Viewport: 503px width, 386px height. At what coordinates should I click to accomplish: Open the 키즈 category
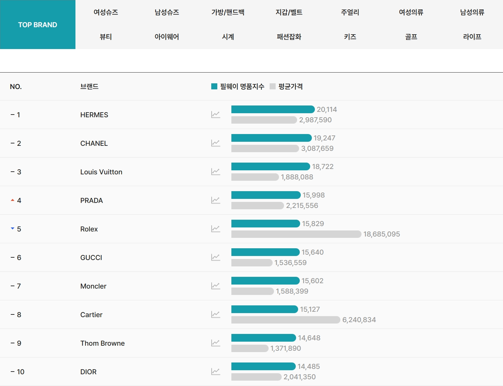click(350, 37)
